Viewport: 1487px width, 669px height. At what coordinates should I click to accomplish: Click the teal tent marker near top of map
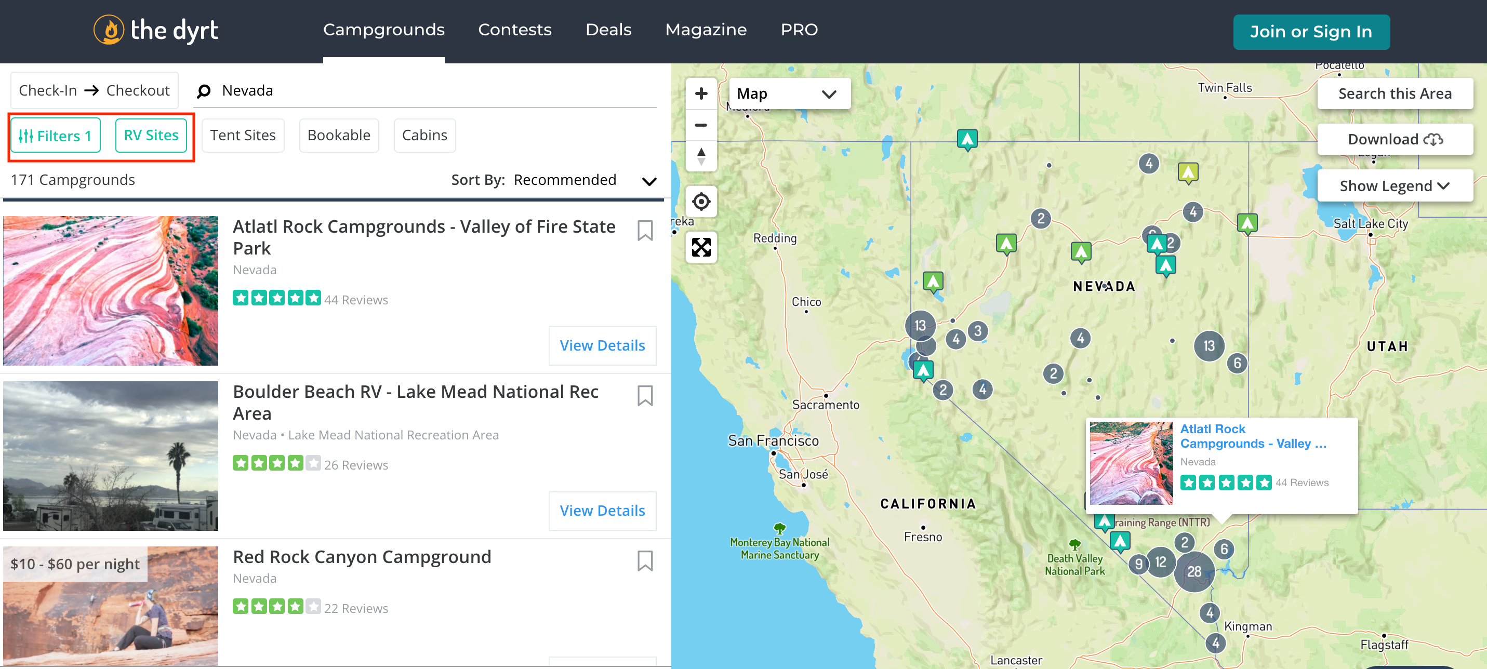click(967, 140)
